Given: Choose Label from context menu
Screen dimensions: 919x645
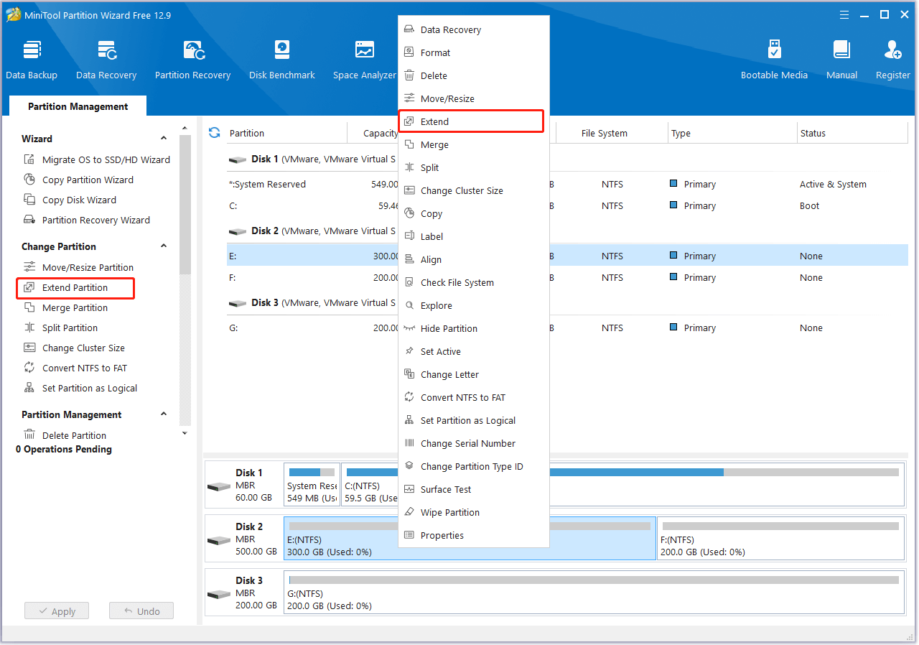Looking at the screenshot, I should point(474,237).
